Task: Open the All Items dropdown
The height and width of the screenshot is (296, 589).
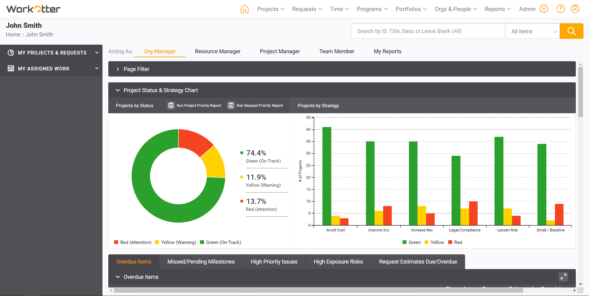Action: pos(533,31)
